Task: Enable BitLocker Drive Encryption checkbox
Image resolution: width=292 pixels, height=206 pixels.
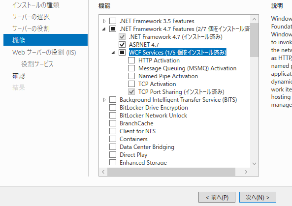Action: 113,108
